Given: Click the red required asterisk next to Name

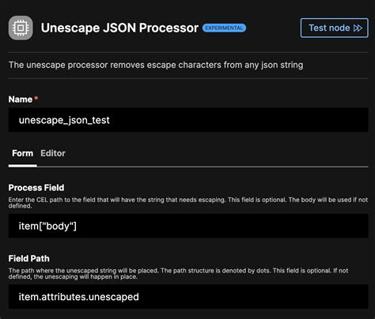Looking at the screenshot, I should 36,98.
